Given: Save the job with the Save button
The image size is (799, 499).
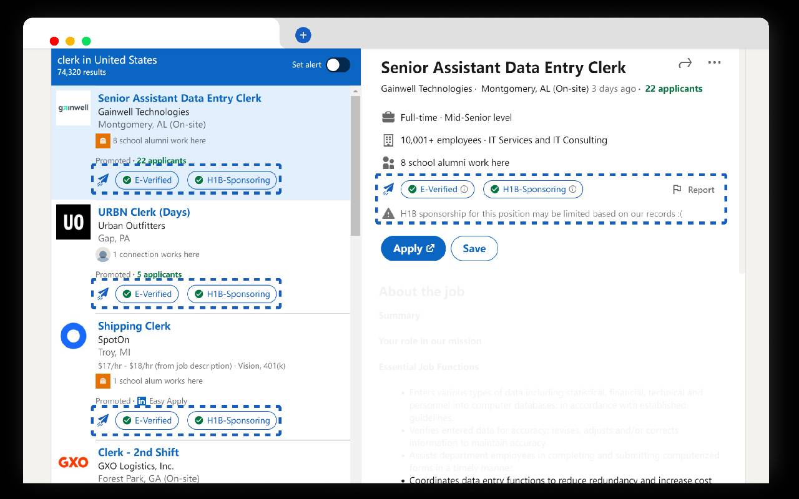Looking at the screenshot, I should [x=474, y=248].
